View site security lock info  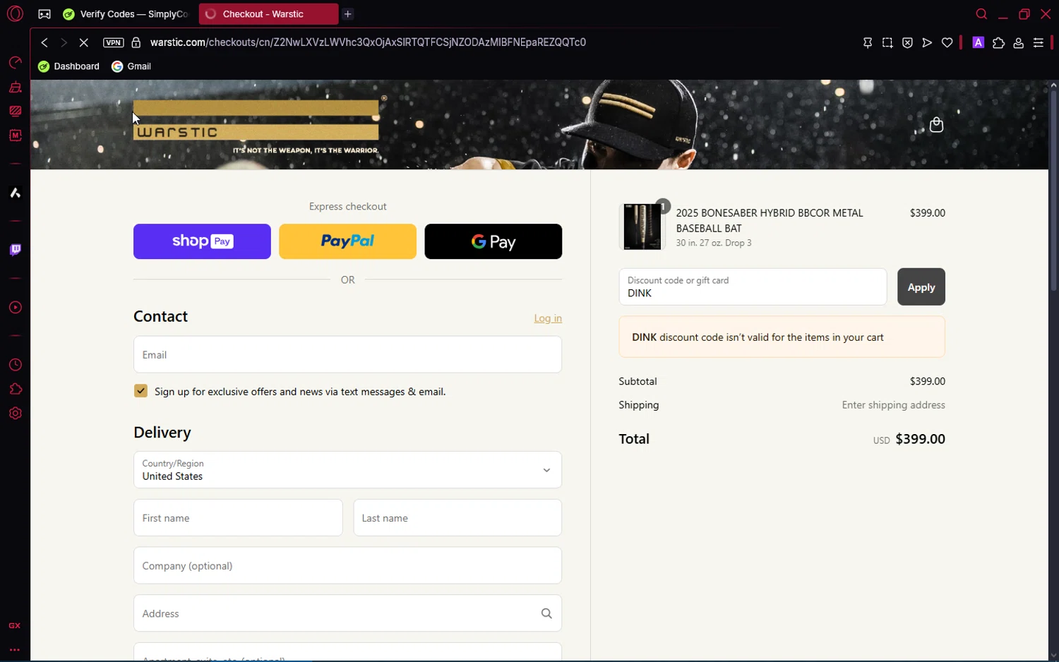click(136, 42)
